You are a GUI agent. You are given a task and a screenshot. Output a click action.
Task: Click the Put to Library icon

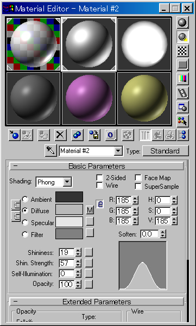(x=94, y=135)
